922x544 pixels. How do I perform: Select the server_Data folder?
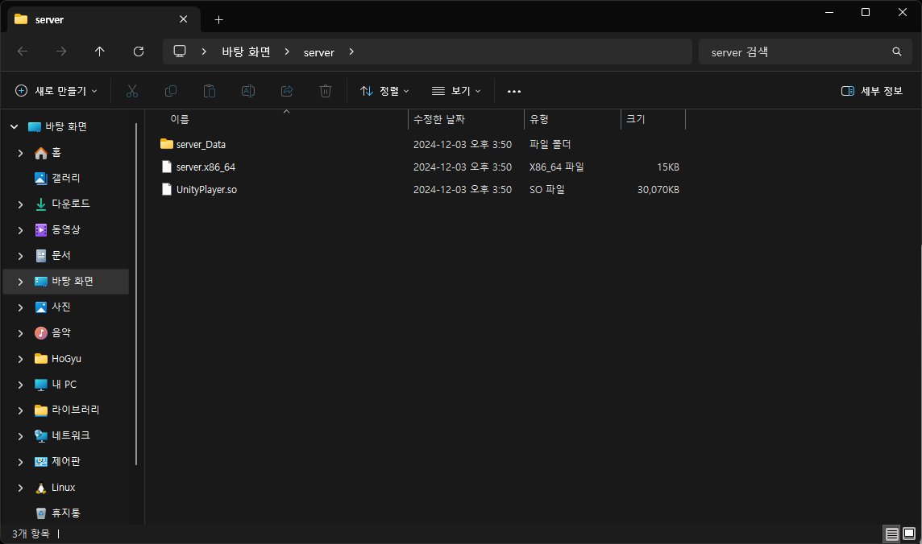tap(201, 145)
